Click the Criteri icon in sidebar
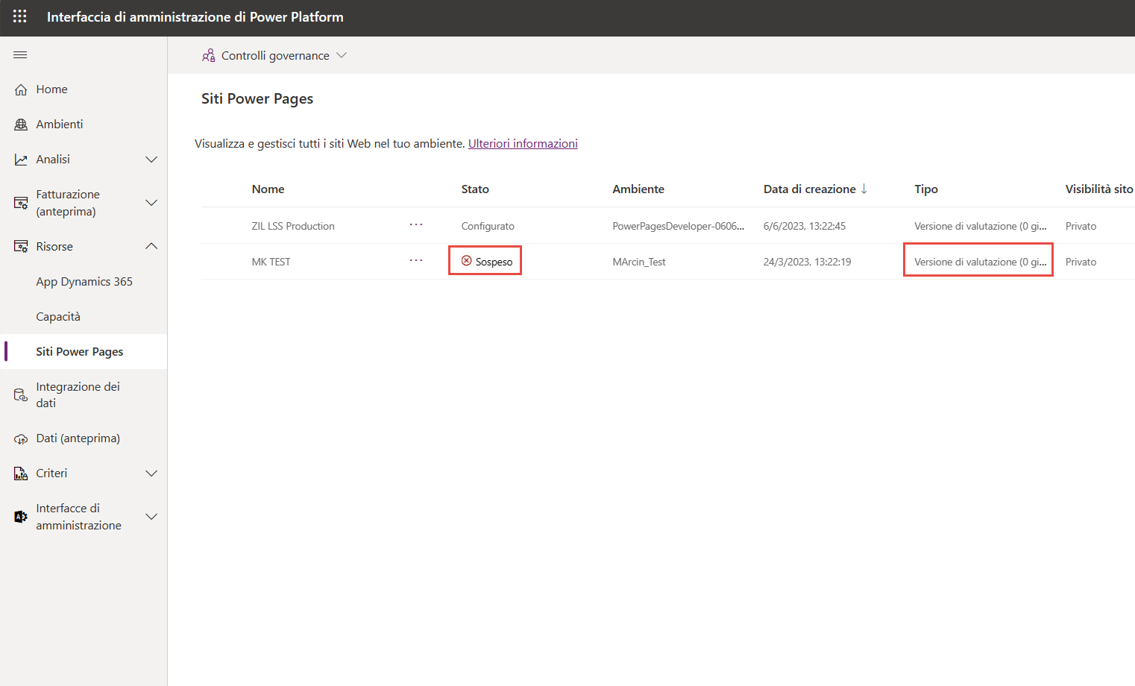This screenshot has height=686, width=1135. tap(21, 473)
